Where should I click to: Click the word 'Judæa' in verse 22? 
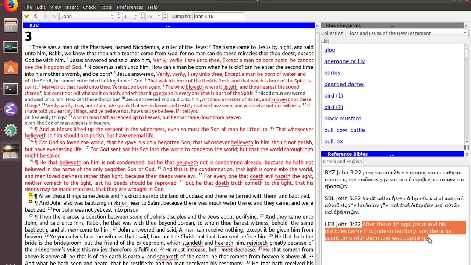(194, 196)
